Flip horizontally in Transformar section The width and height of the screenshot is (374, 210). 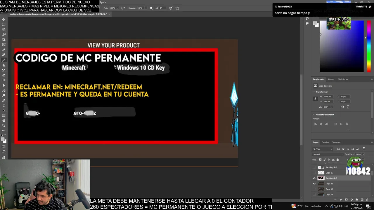coord(342,107)
